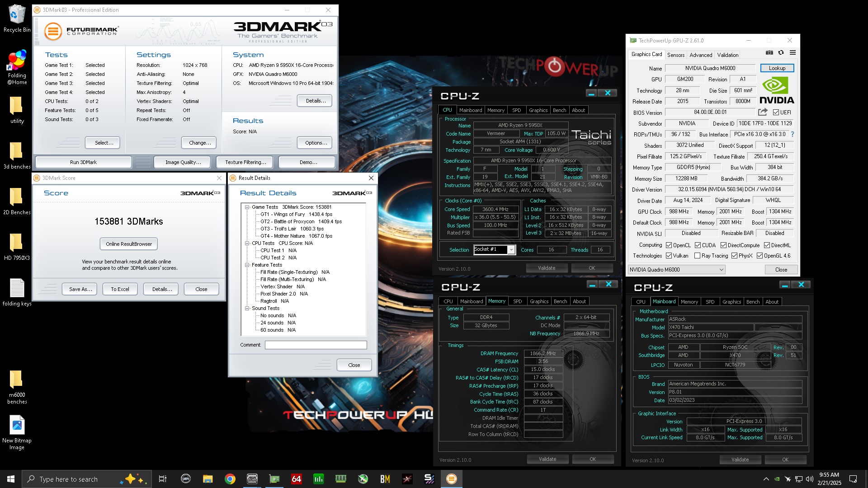This screenshot has width=868, height=488.
Task: Toggle the Vulkan checkbox
Action: tap(669, 256)
